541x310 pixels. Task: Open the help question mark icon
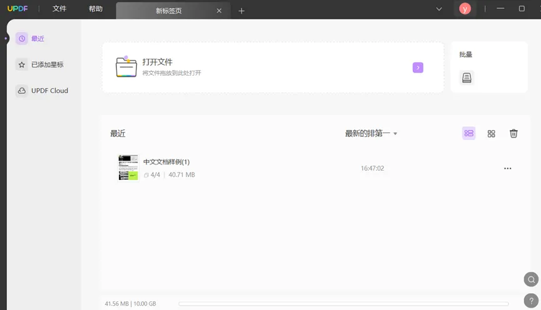pyautogui.click(x=531, y=300)
